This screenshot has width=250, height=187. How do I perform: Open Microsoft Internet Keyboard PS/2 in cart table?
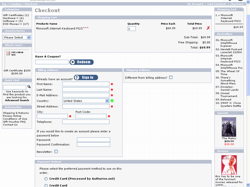pyautogui.click(x=60, y=29)
